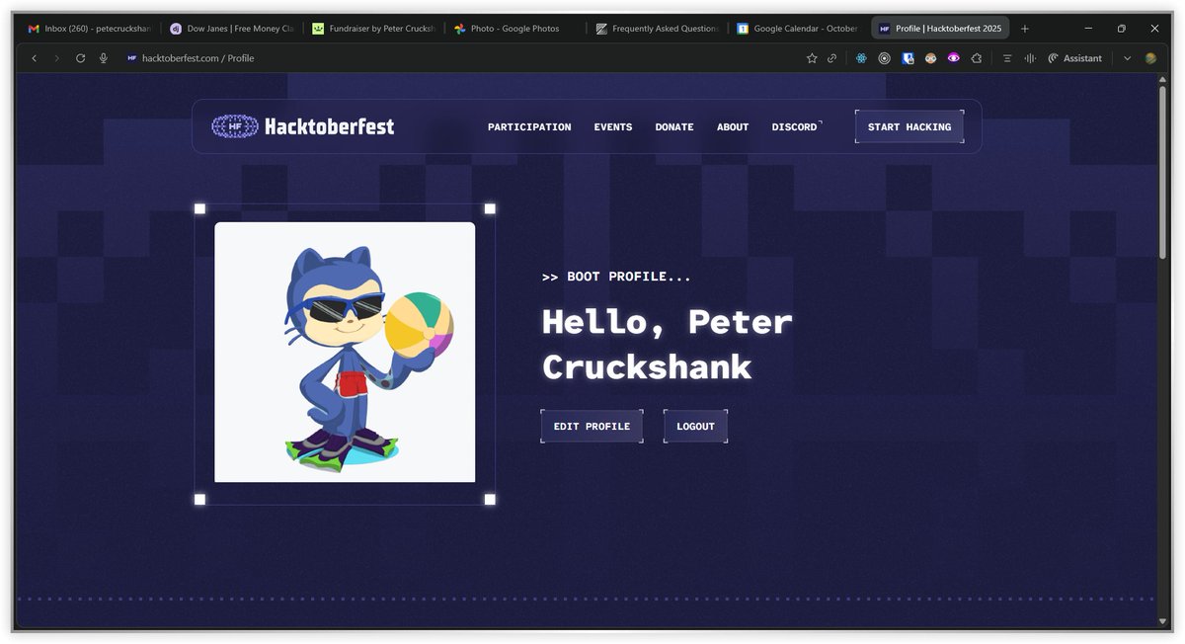Screen dimensions: 1185x644
Task: Go back with the browser back arrow
Action: [x=35, y=58]
